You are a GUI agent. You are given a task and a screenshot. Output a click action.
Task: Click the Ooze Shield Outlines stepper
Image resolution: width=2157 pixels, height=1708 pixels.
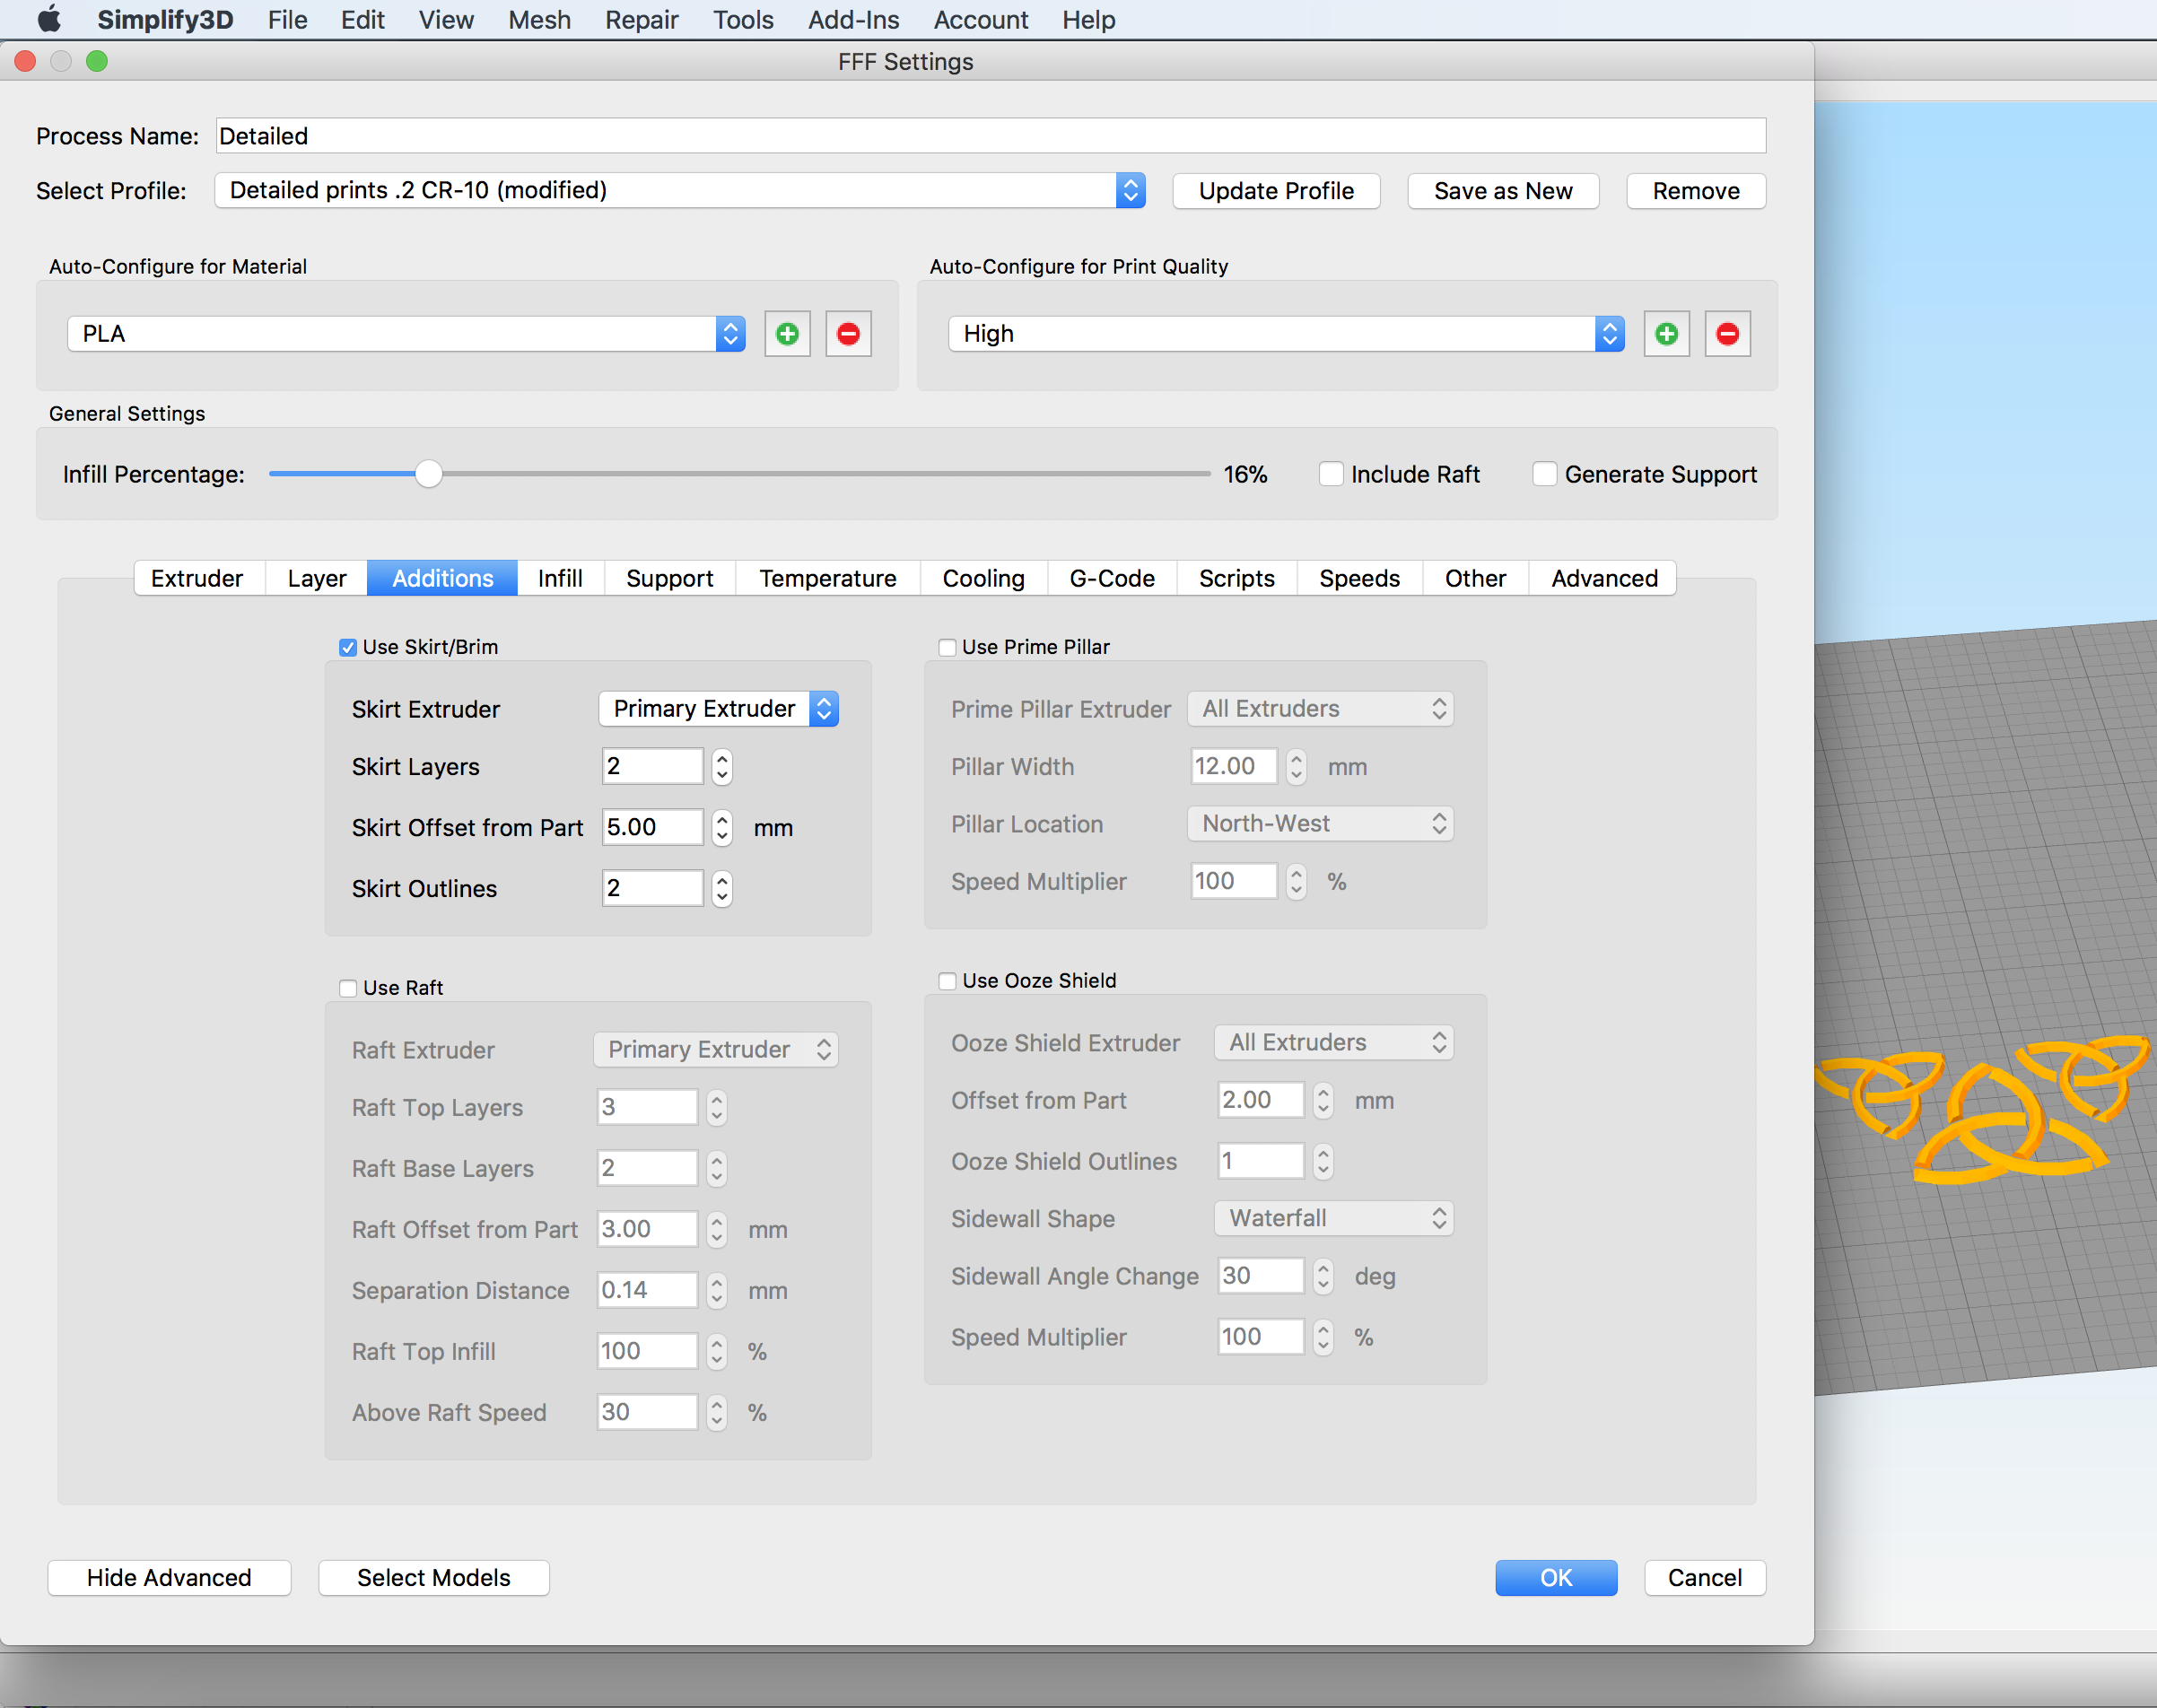(x=1323, y=1162)
